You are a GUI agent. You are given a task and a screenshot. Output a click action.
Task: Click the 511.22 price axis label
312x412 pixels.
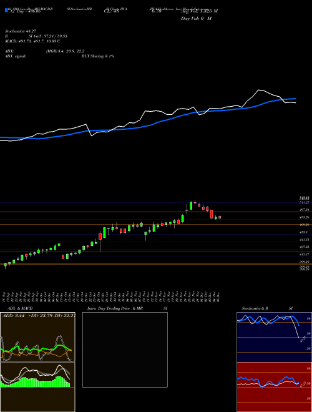click(x=305, y=202)
